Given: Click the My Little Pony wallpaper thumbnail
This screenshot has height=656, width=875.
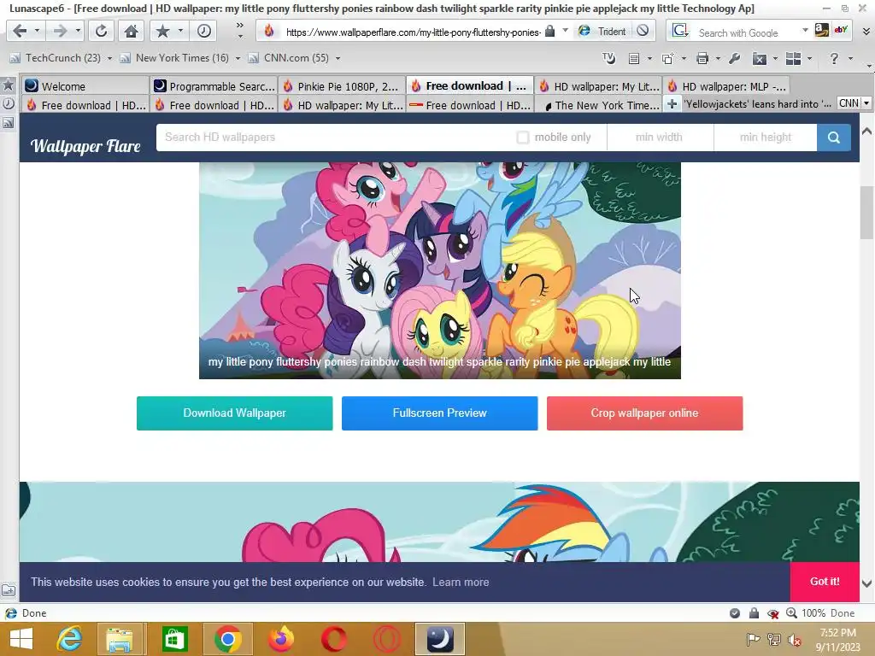Looking at the screenshot, I should 440,271.
